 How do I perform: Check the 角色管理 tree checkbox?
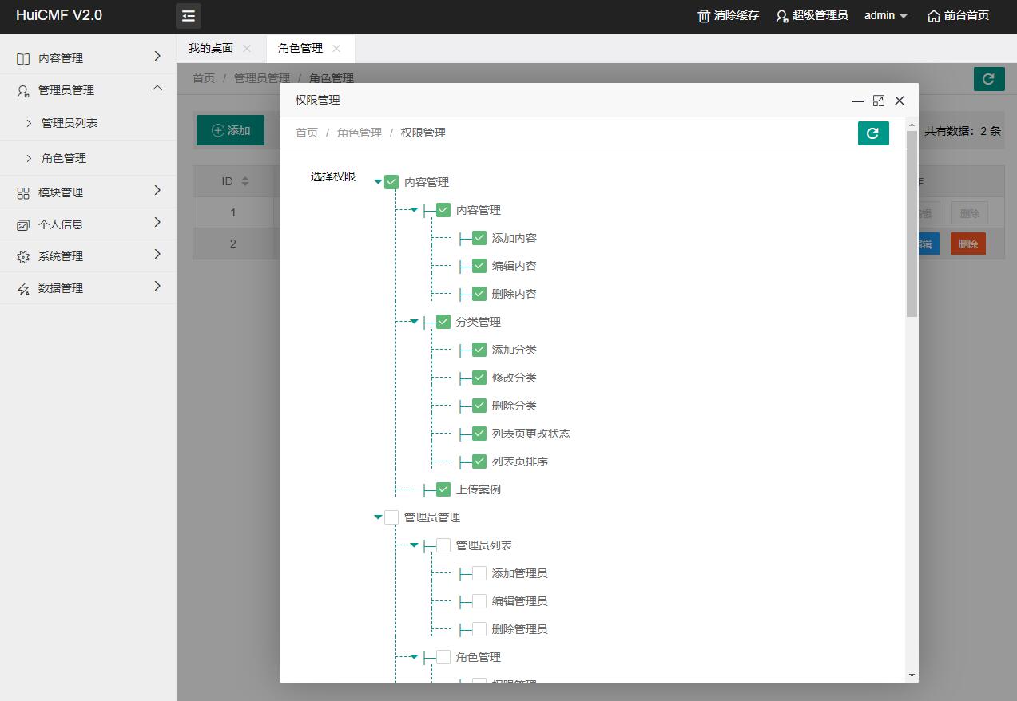point(443,657)
